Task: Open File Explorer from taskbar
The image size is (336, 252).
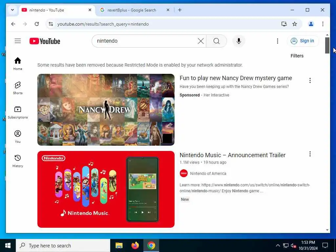Action: click(x=119, y=245)
